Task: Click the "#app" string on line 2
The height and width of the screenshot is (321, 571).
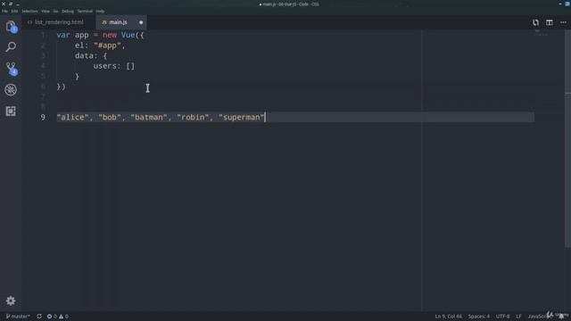Action: tap(107, 45)
